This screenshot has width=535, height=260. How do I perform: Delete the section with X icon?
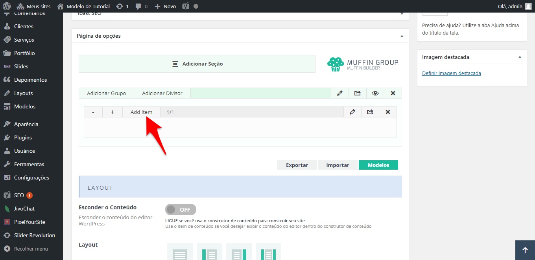[x=393, y=93]
